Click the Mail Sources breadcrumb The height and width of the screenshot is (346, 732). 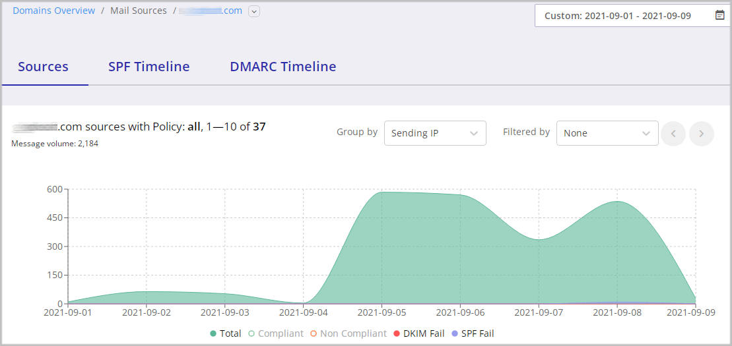[x=138, y=11]
